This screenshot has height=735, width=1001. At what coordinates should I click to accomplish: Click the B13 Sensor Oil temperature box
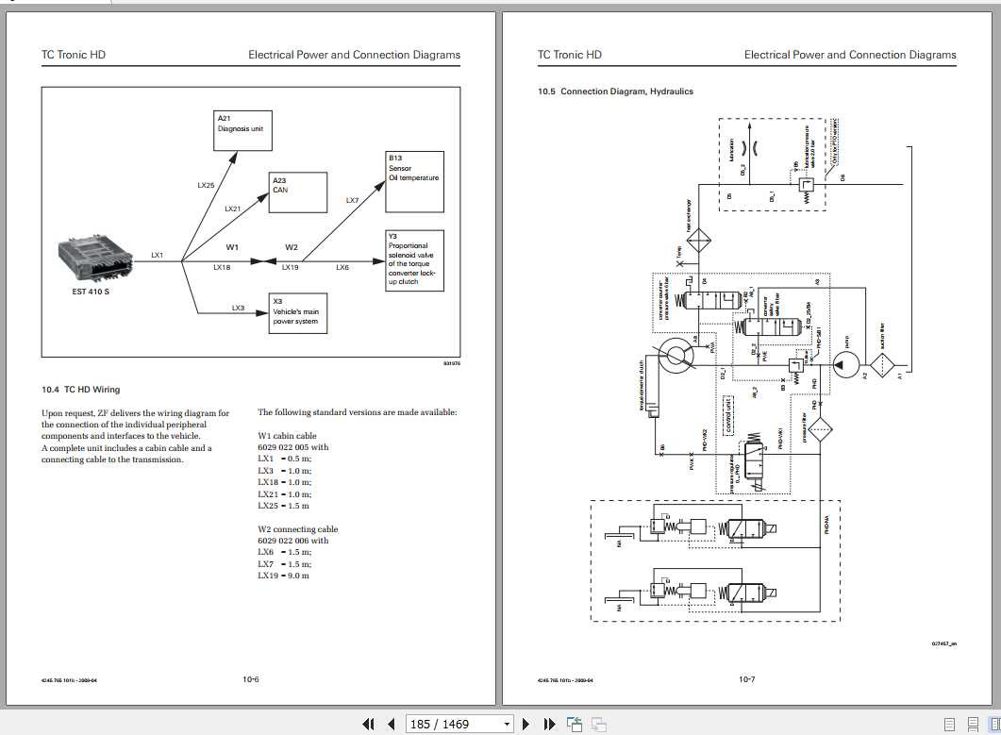pos(415,182)
